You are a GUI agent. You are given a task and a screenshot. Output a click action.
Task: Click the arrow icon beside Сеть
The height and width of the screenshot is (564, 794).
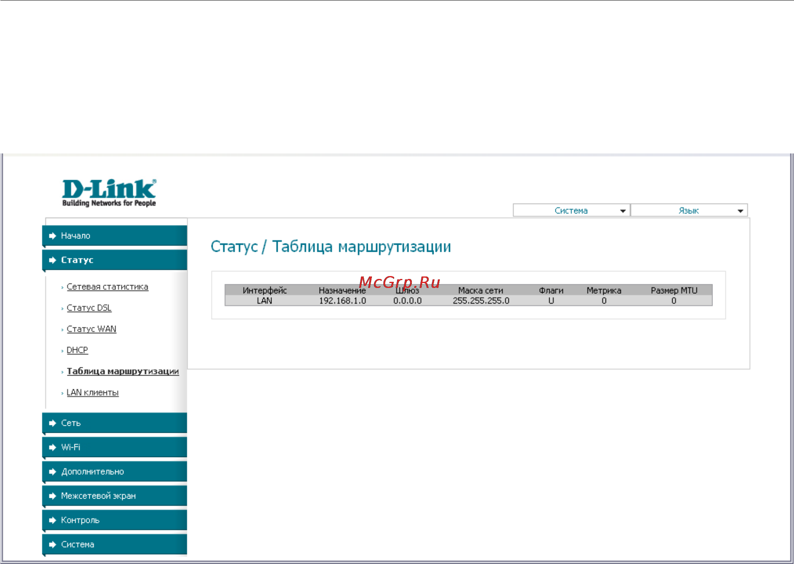[52, 423]
